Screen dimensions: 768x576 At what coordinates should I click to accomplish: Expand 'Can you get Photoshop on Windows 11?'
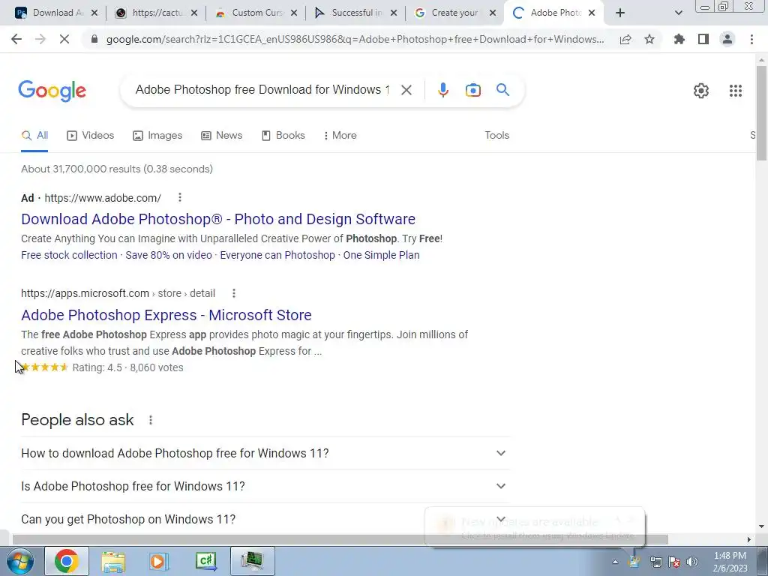(x=265, y=519)
